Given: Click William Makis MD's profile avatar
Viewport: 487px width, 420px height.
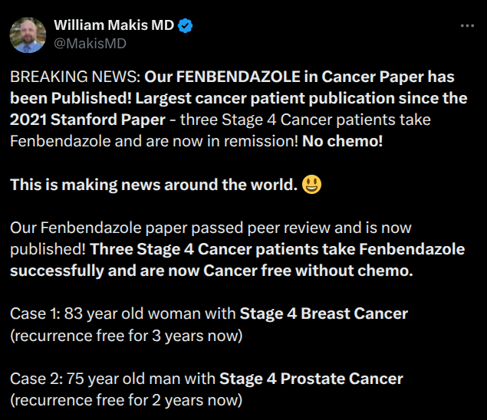Looking at the screenshot, I should click(x=27, y=34).
